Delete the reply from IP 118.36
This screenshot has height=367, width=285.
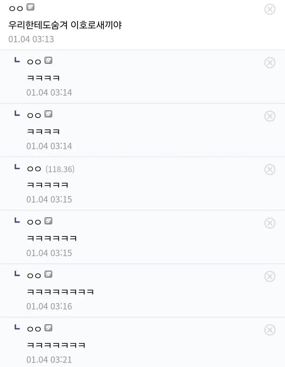click(x=269, y=170)
